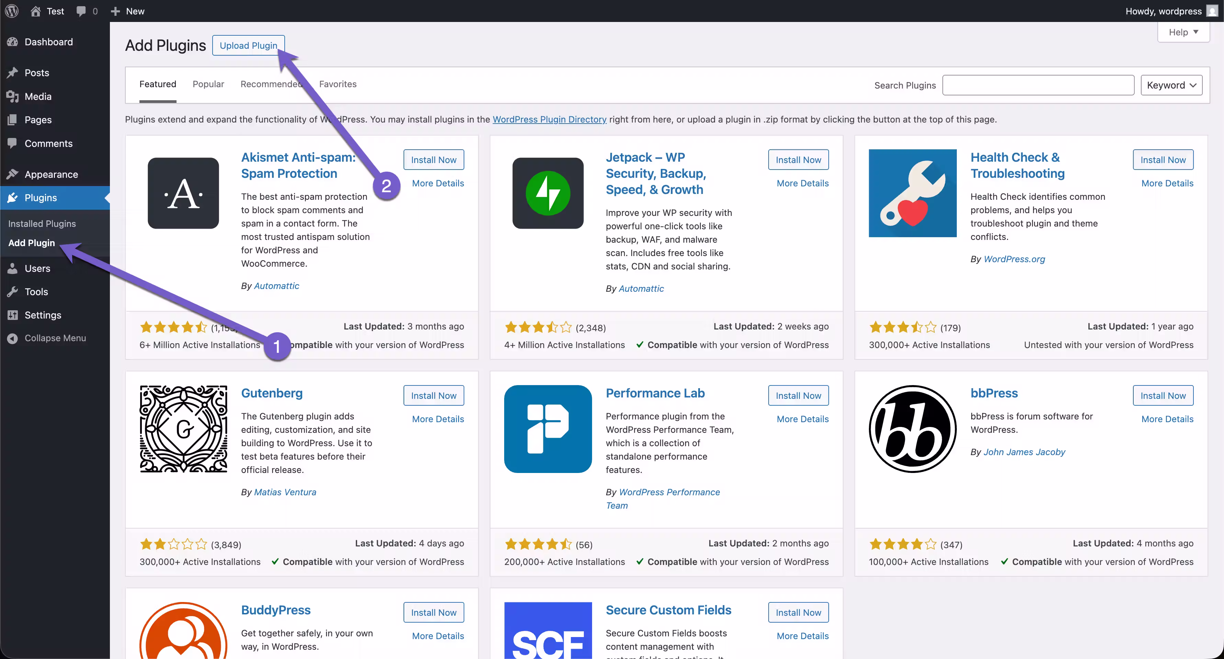Select the Users icon in the sidebar
The width and height of the screenshot is (1224, 659).
point(13,268)
